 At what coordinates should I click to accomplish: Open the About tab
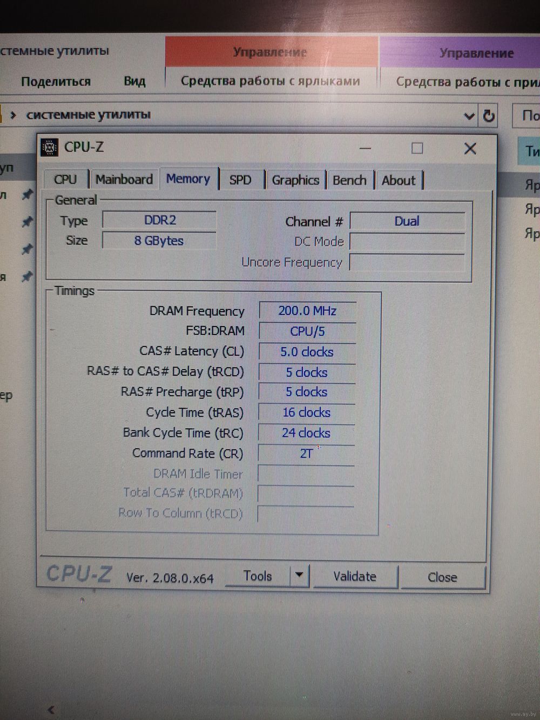399,181
